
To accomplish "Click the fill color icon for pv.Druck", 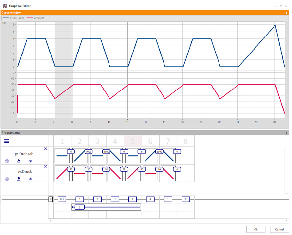I will click(x=18, y=179).
